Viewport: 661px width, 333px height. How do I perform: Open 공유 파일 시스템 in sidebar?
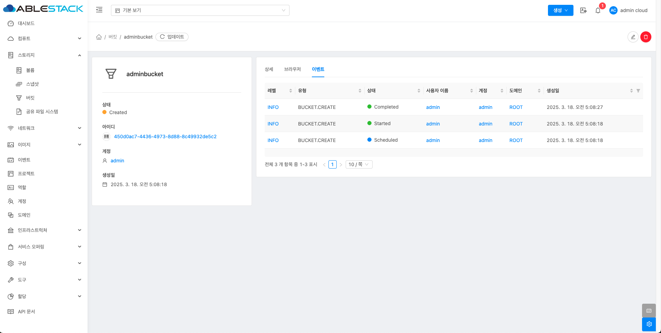click(42, 112)
